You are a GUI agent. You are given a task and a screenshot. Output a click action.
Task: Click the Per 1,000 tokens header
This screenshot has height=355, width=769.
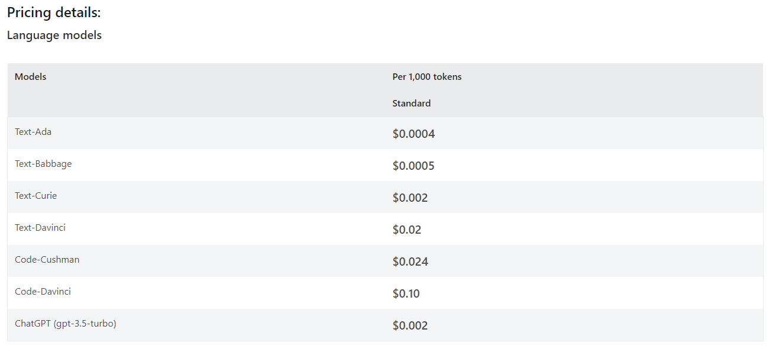427,77
